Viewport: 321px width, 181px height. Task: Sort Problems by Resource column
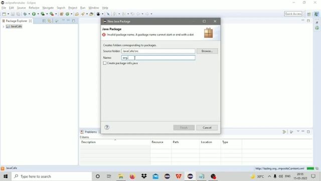[160, 142]
